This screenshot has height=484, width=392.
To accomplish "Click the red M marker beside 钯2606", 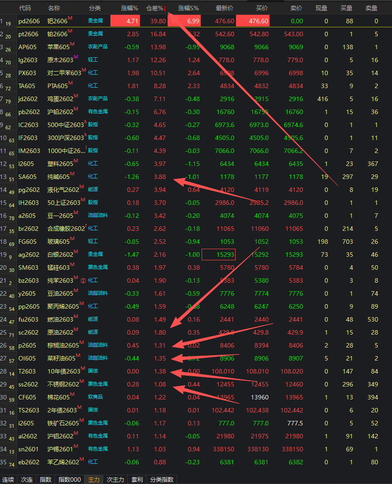I will point(71,19).
